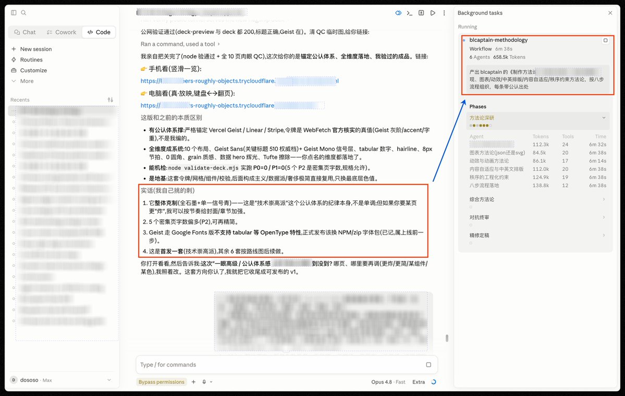Open the 手机看 trycloudflare link
The height and width of the screenshot is (396, 625).
pyautogui.click(x=240, y=81)
